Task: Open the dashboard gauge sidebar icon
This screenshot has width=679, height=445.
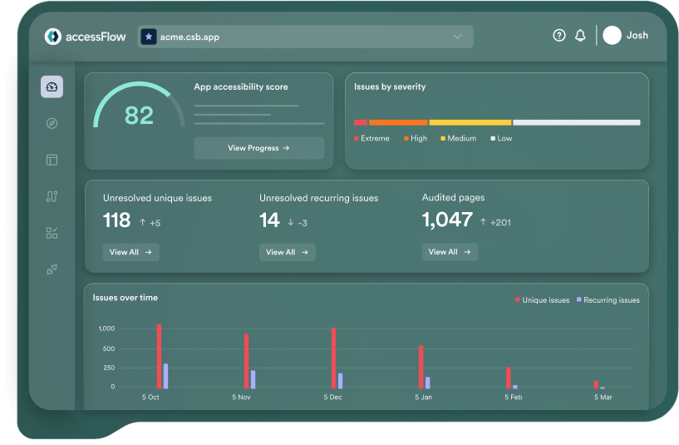Action: pos(52,87)
